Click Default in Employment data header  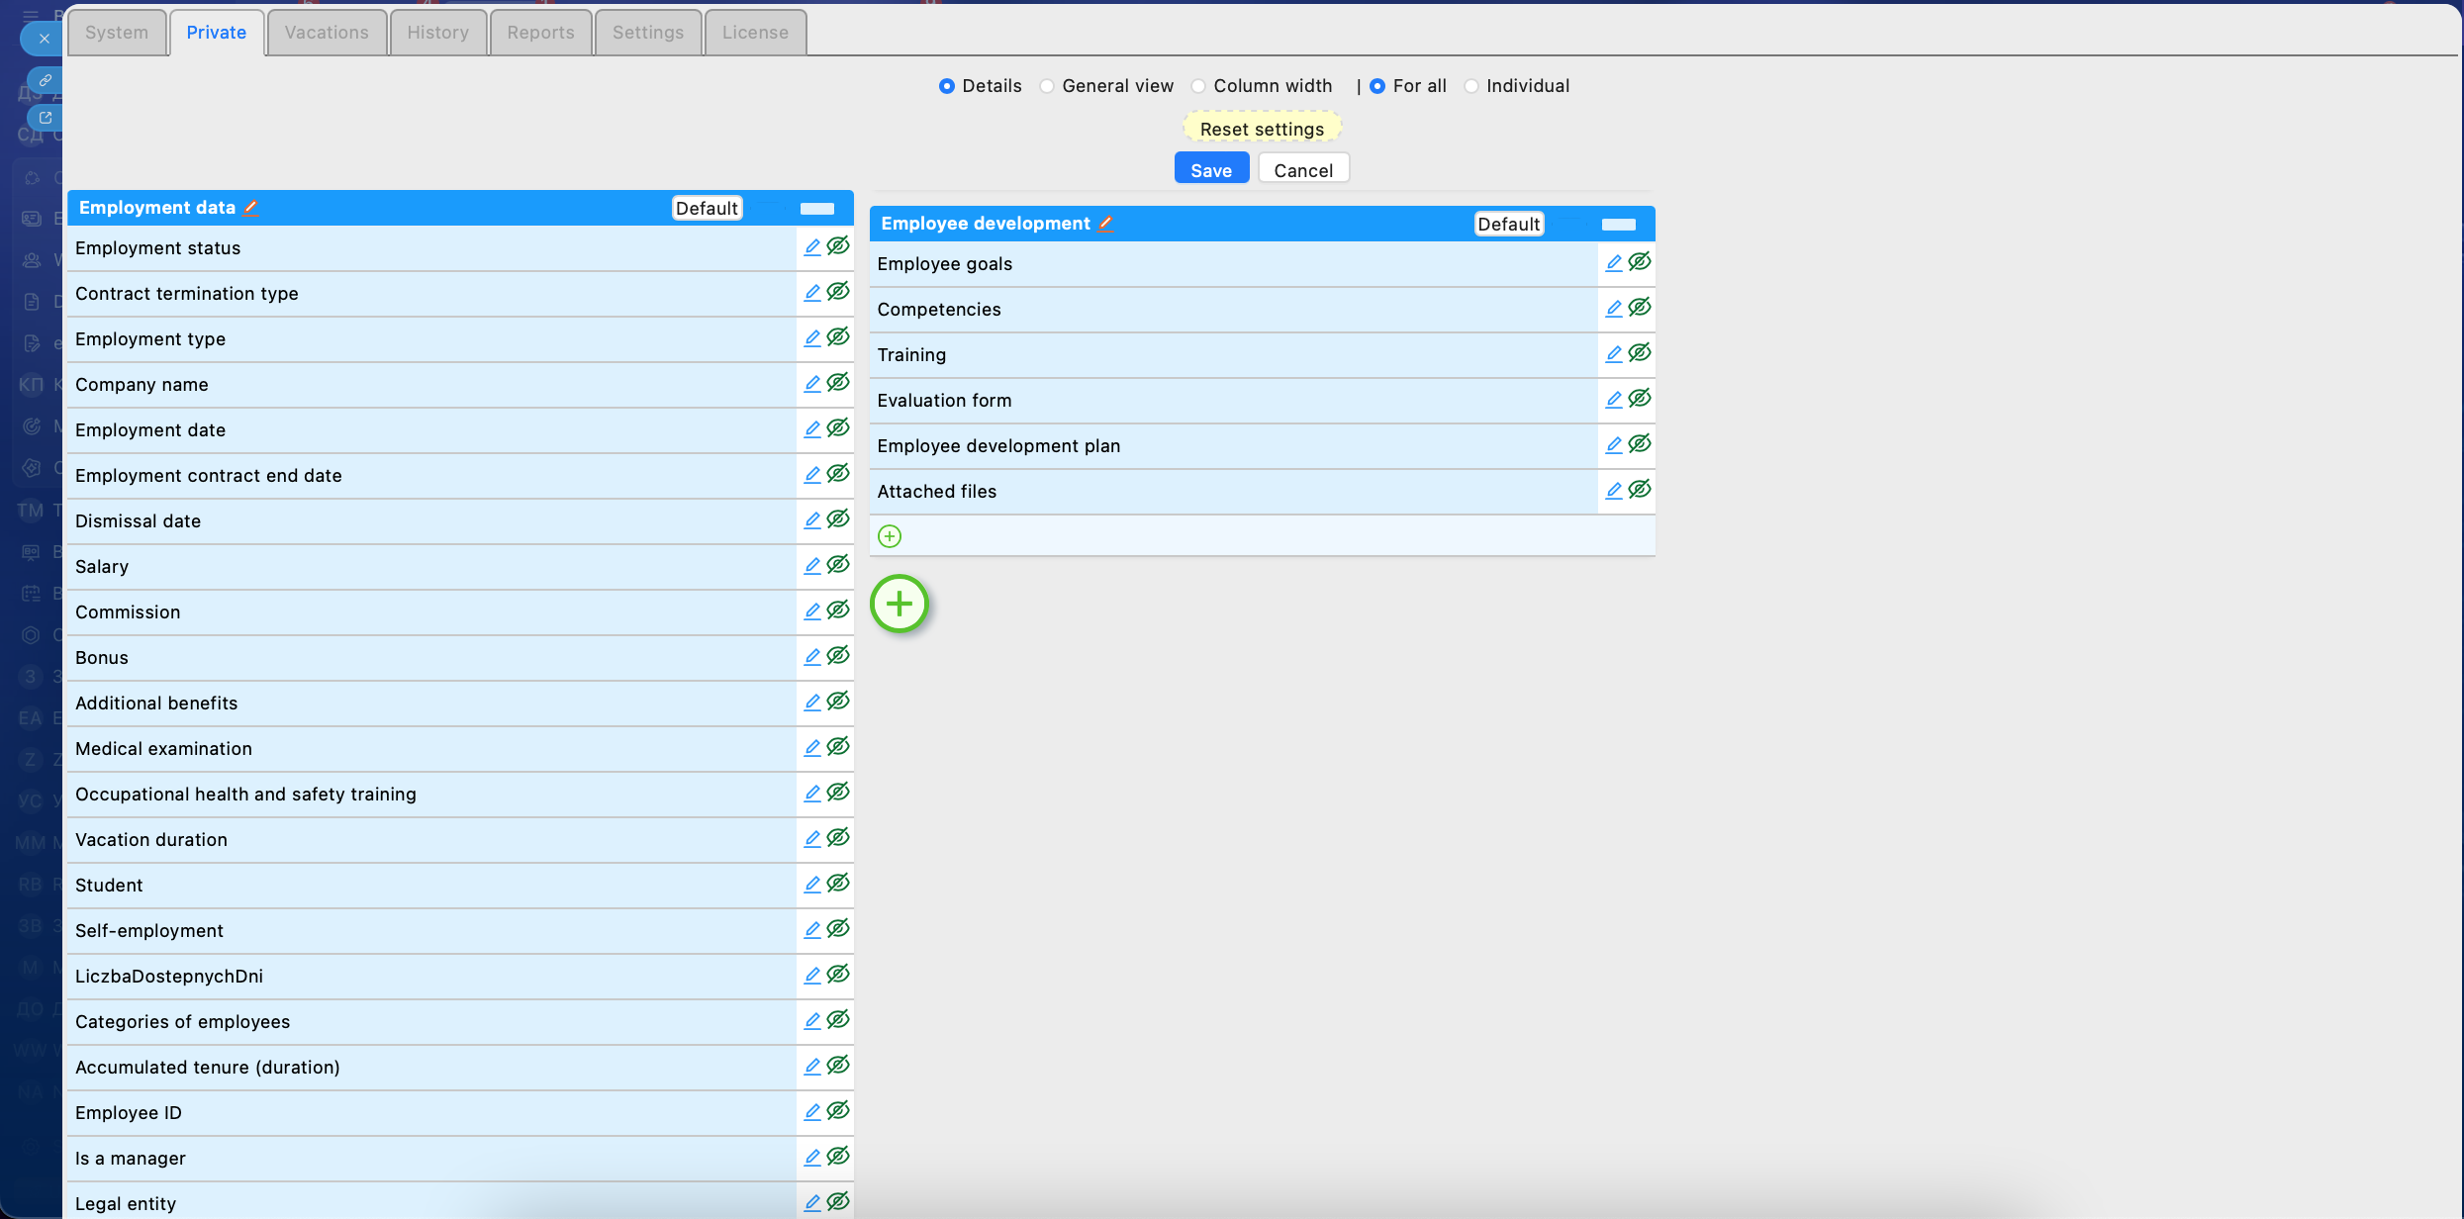click(x=707, y=208)
